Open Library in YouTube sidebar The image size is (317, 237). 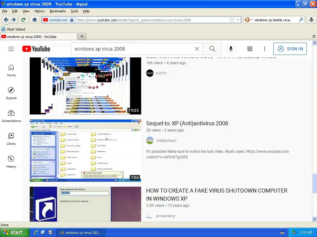point(11,139)
